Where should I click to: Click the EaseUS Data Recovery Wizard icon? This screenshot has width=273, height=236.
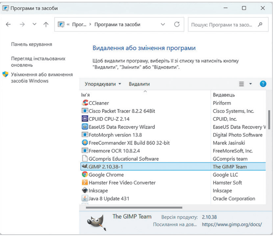pos(85,127)
